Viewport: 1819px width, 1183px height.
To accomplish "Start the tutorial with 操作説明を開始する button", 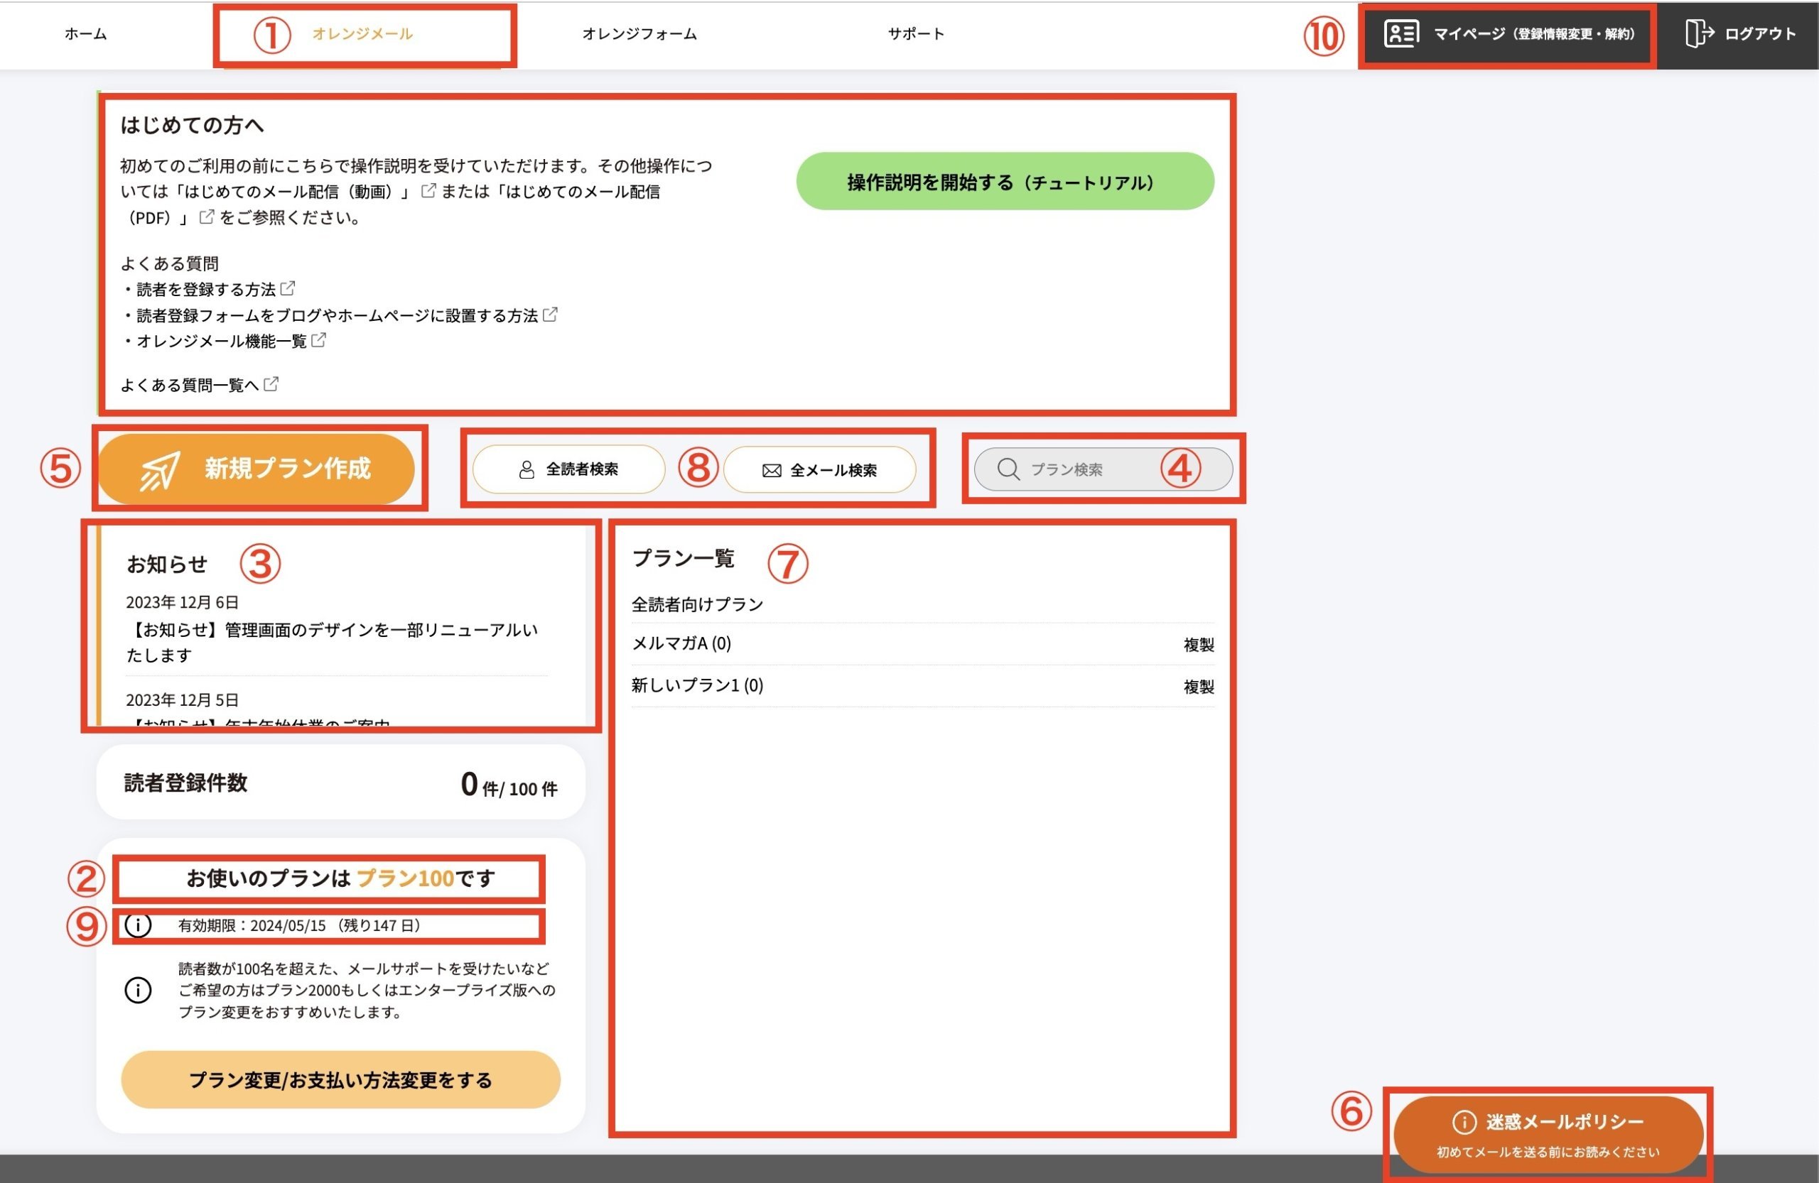I will (1005, 181).
